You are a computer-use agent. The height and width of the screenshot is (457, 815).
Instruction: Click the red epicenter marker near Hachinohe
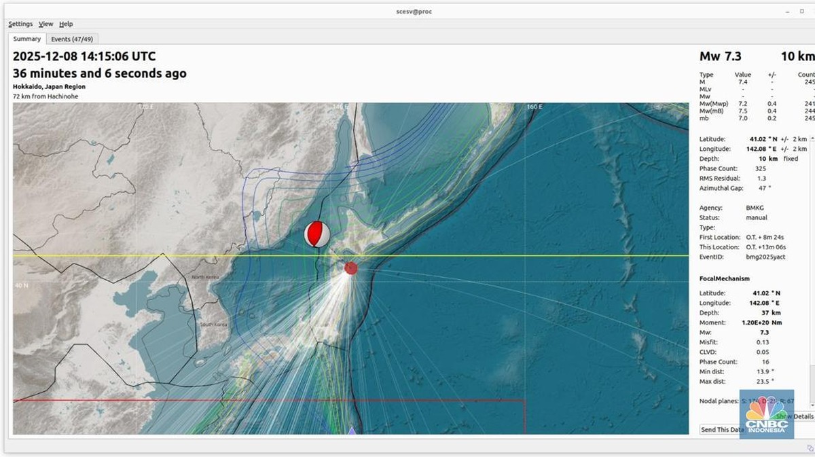350,268
